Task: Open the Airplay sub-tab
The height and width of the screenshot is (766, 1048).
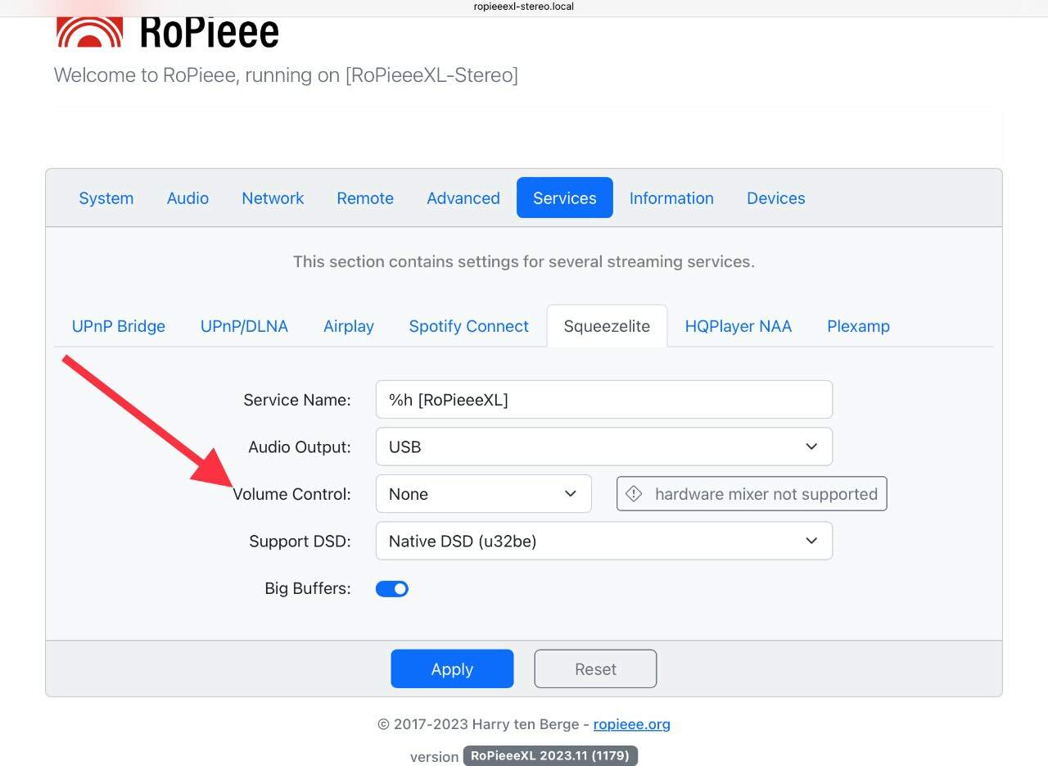Action: tap(349, 326)
